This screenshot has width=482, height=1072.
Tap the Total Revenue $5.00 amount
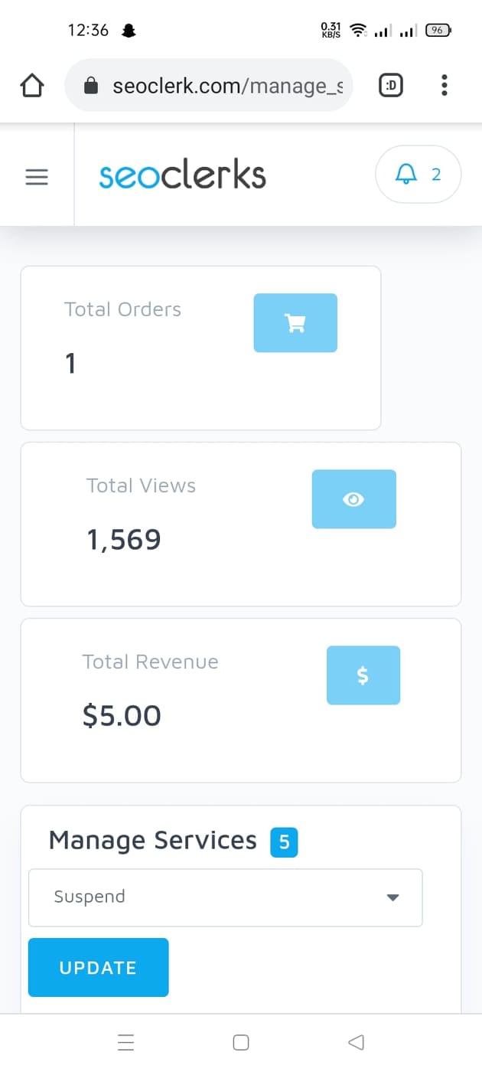point(122,717)
